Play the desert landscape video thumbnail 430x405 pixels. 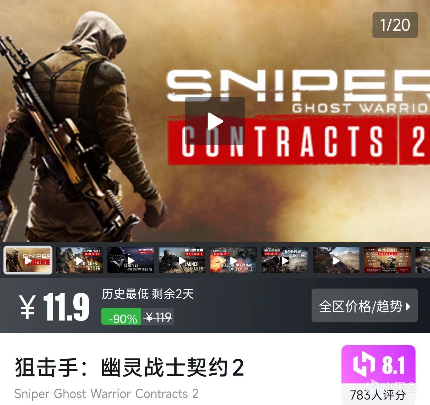[x=336, y=260]
